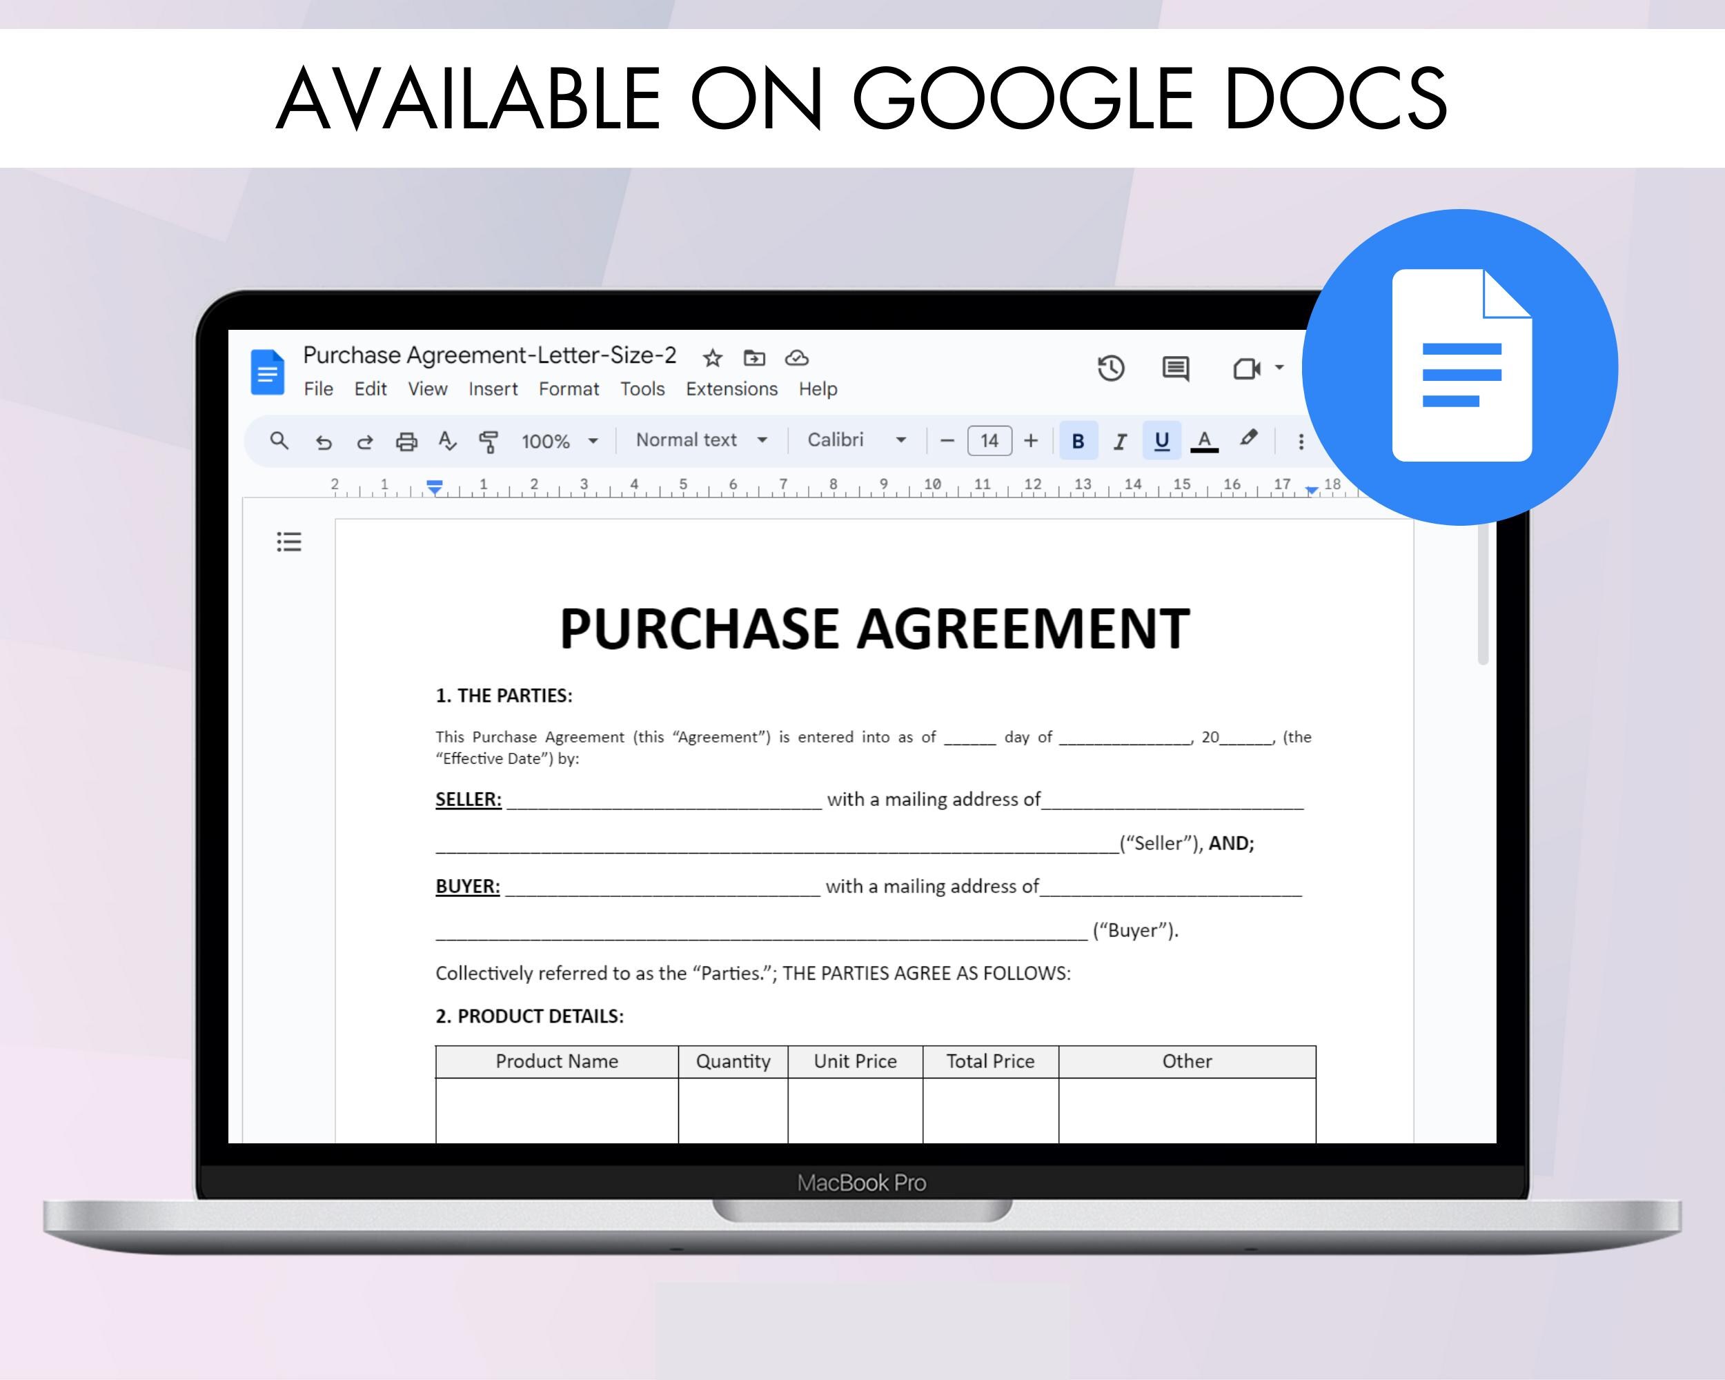The width and height of the screenshot is (1725, 1380).
Task: Print the document
Action: click(x=406, y=441)
